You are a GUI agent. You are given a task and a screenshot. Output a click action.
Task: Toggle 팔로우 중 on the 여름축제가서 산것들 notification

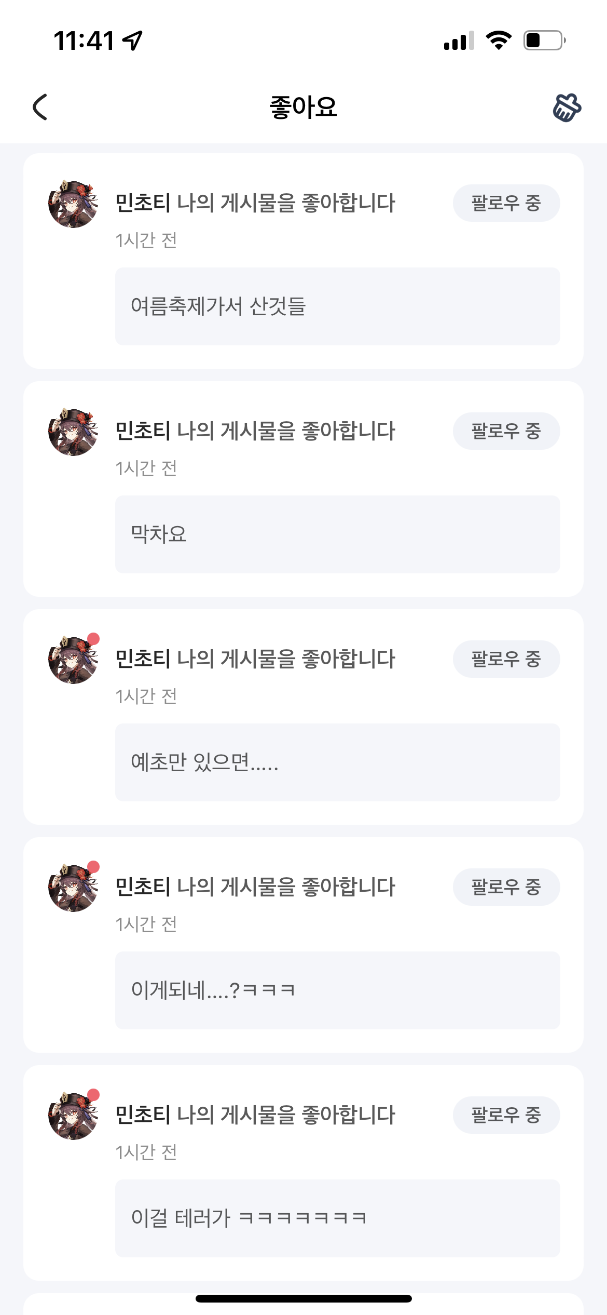tap(506, 203)
